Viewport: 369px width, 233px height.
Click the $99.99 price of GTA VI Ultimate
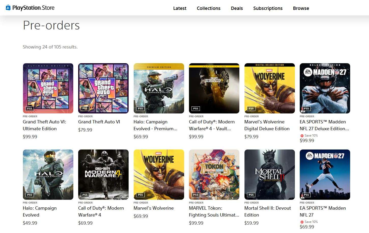pyautogui.click(x=30, y=137)
